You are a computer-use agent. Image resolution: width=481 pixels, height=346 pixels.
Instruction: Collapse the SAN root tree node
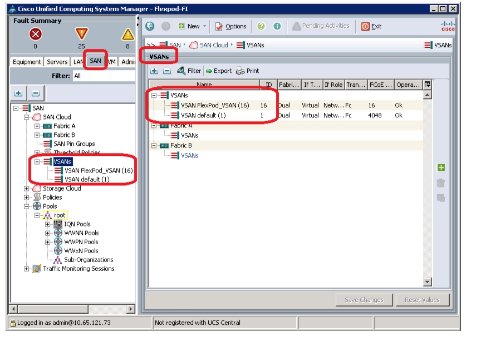coord(16,108)
